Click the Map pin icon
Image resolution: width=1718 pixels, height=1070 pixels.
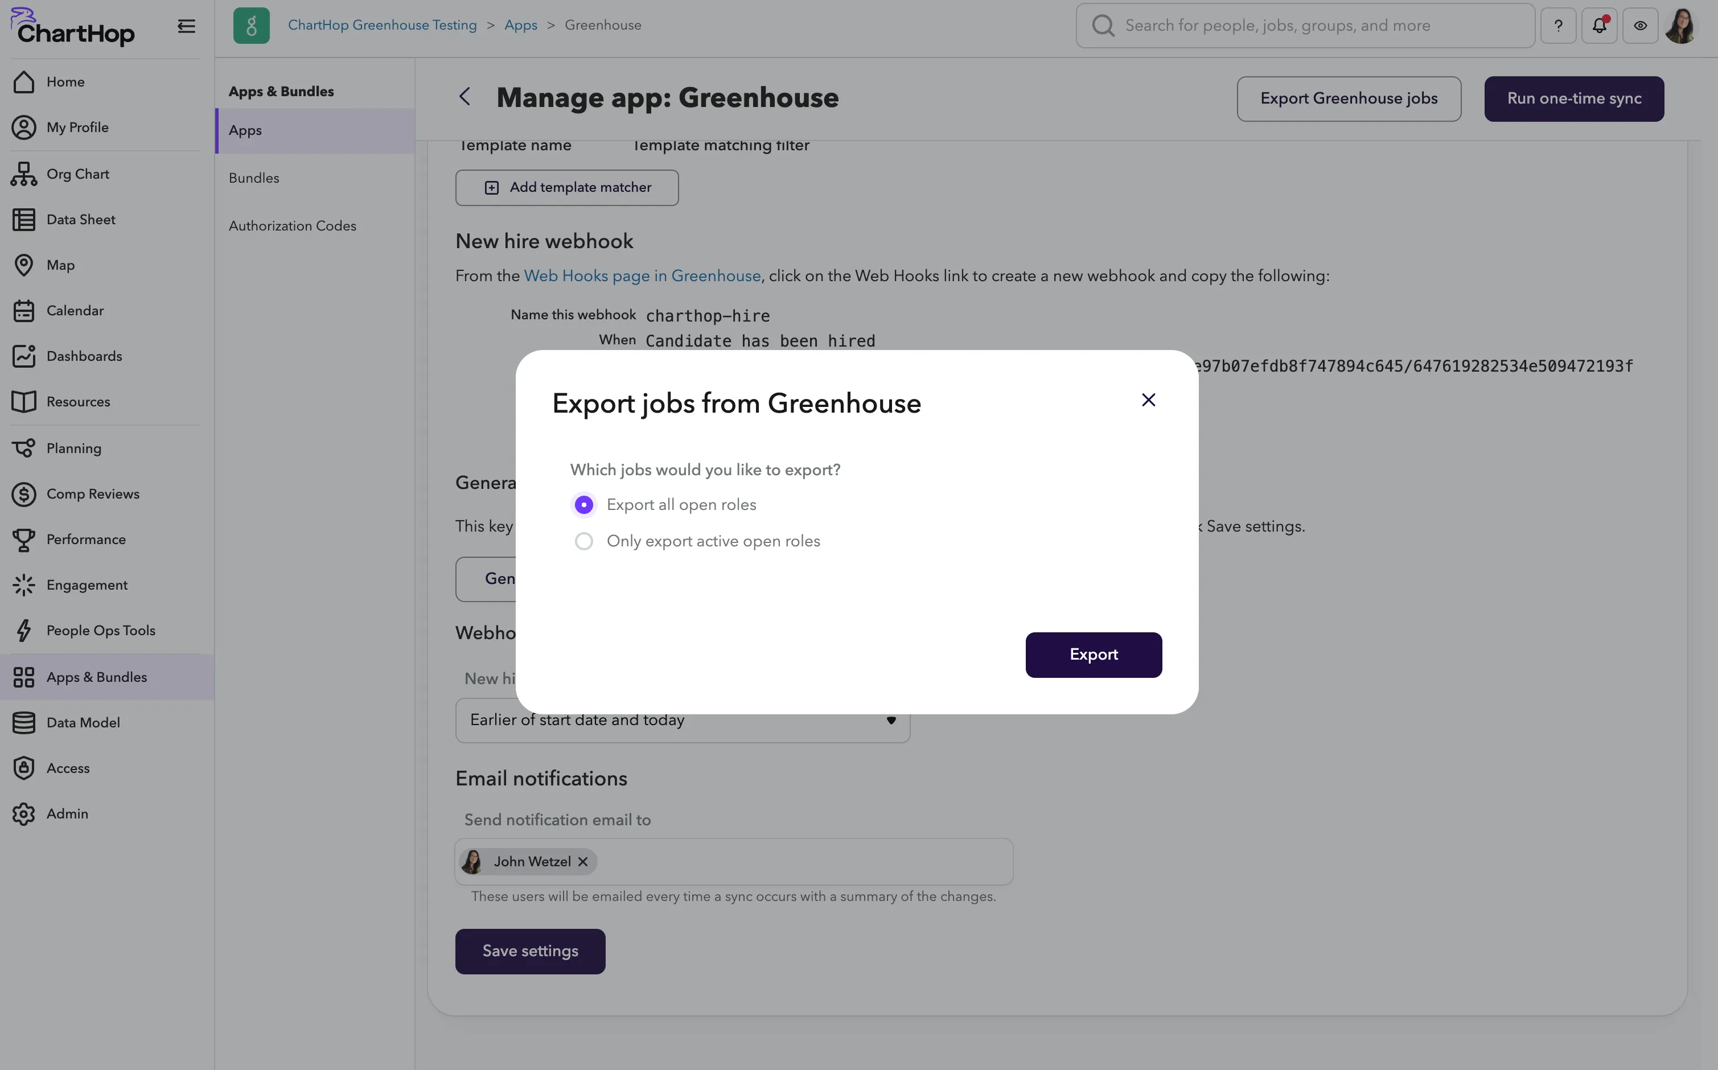click(x=24, y=265)
